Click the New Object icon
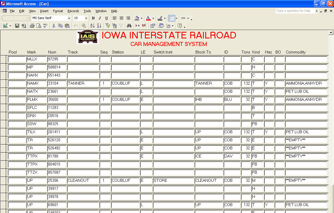The height and width of the screenshot is (213, 334). (168, 26)
